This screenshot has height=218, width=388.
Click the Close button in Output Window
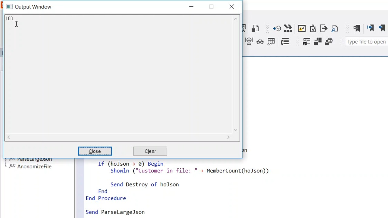click(95, 151)
